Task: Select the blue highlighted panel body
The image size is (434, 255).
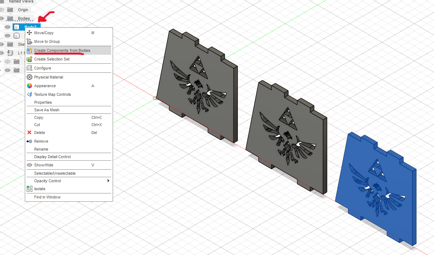Action: point(376,189)
